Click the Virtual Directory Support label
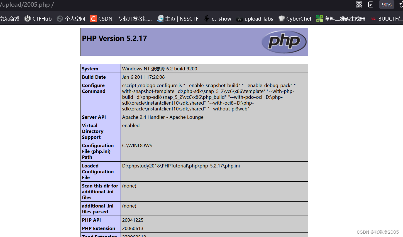The image size is (403, 237). pos(92,131)
